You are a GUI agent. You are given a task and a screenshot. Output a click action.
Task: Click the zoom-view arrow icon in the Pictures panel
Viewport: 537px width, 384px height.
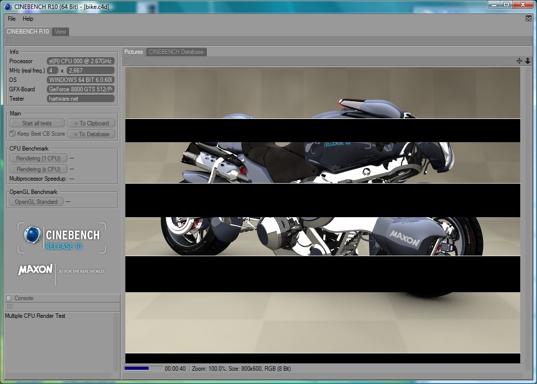(x=528, y=61)
